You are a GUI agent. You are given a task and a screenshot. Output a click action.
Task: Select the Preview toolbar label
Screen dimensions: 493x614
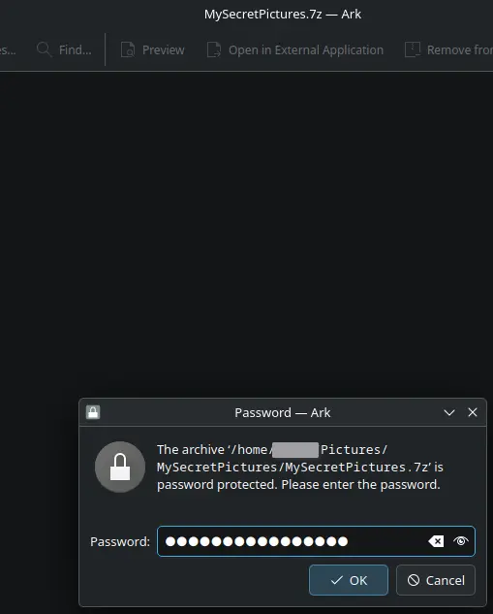click(164, 50)
